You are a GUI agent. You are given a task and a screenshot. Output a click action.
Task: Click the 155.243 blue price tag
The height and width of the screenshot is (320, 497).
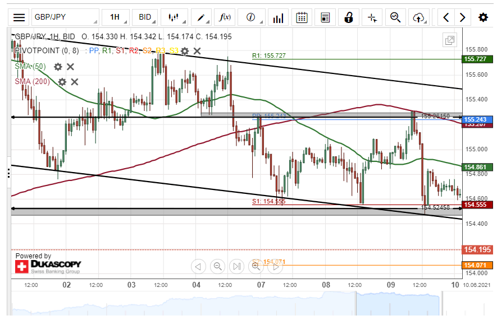click(477, 119)
